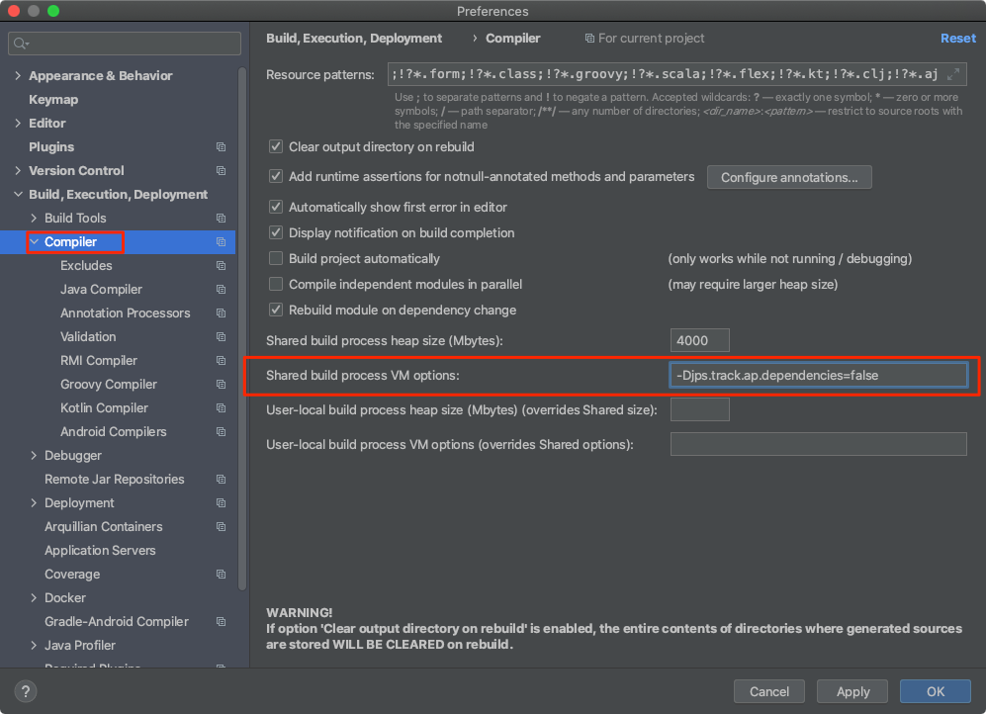Select Keymap in settings tree

click(53, 100)
